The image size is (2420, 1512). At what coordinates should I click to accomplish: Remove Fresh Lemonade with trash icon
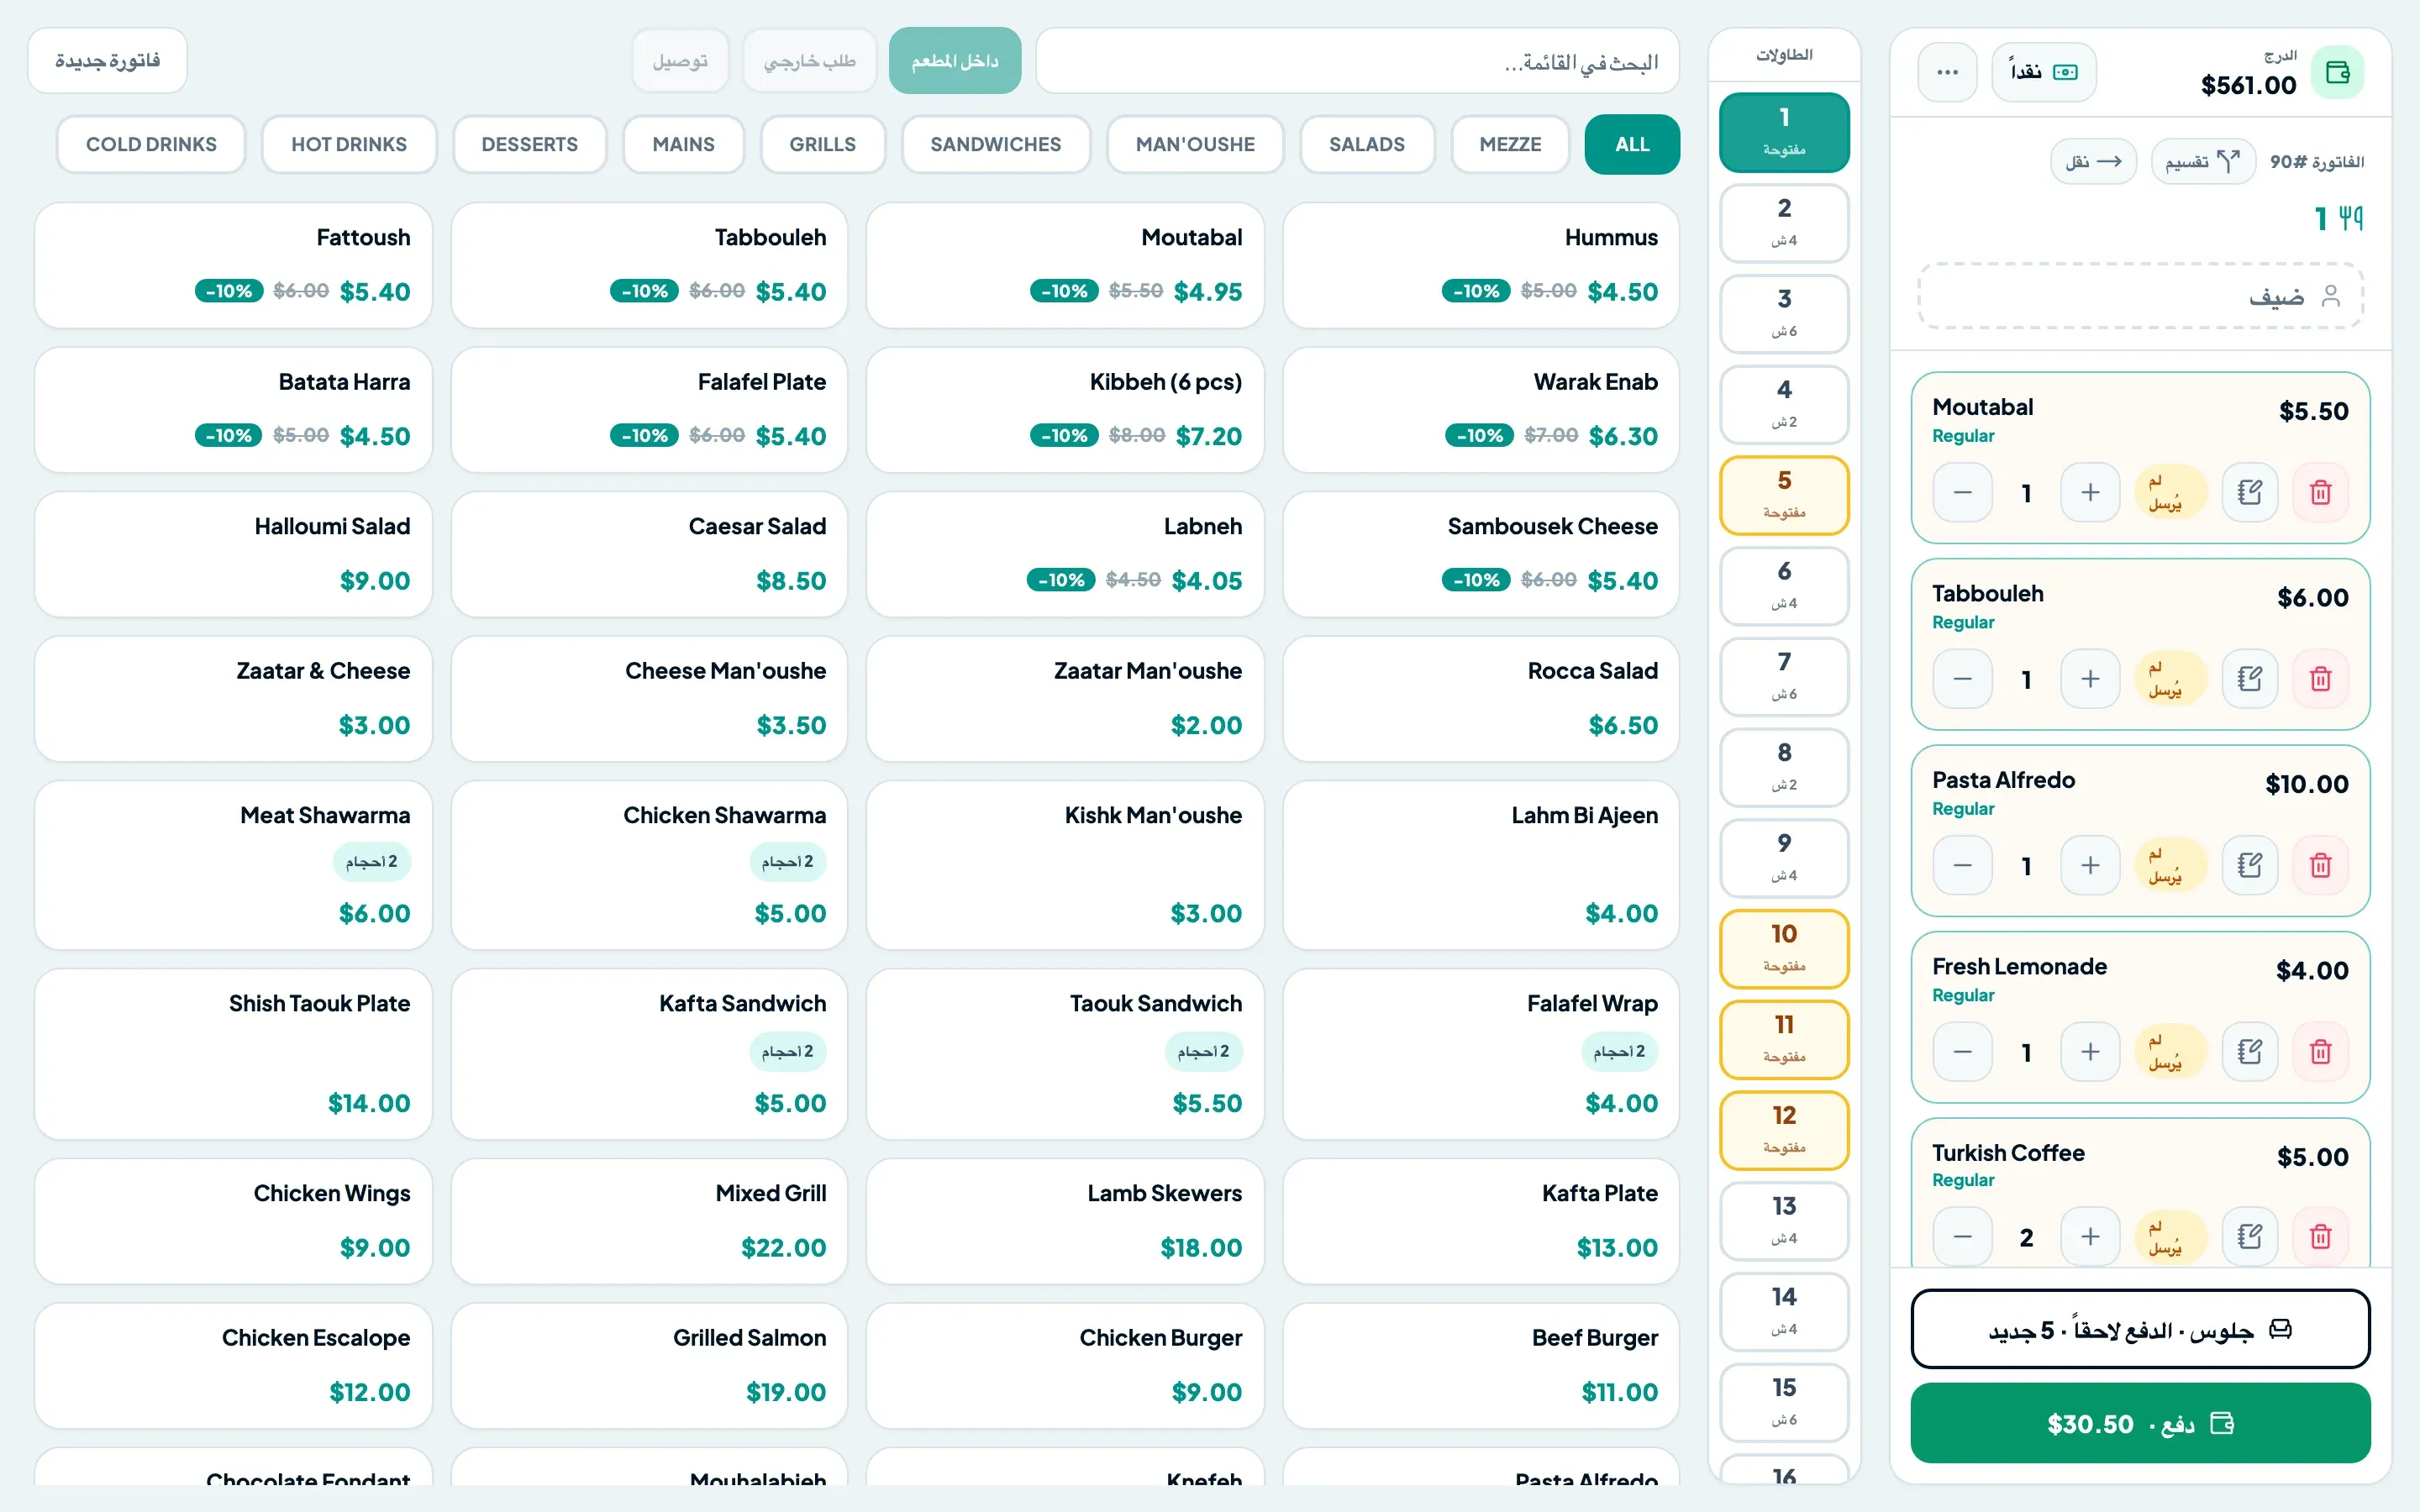2320,1052
